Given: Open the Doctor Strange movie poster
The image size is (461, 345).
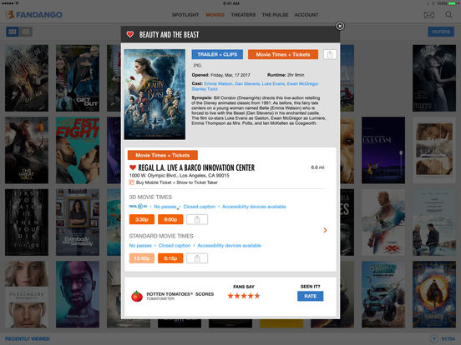Looking at the screenshot, I should point(434,294).
